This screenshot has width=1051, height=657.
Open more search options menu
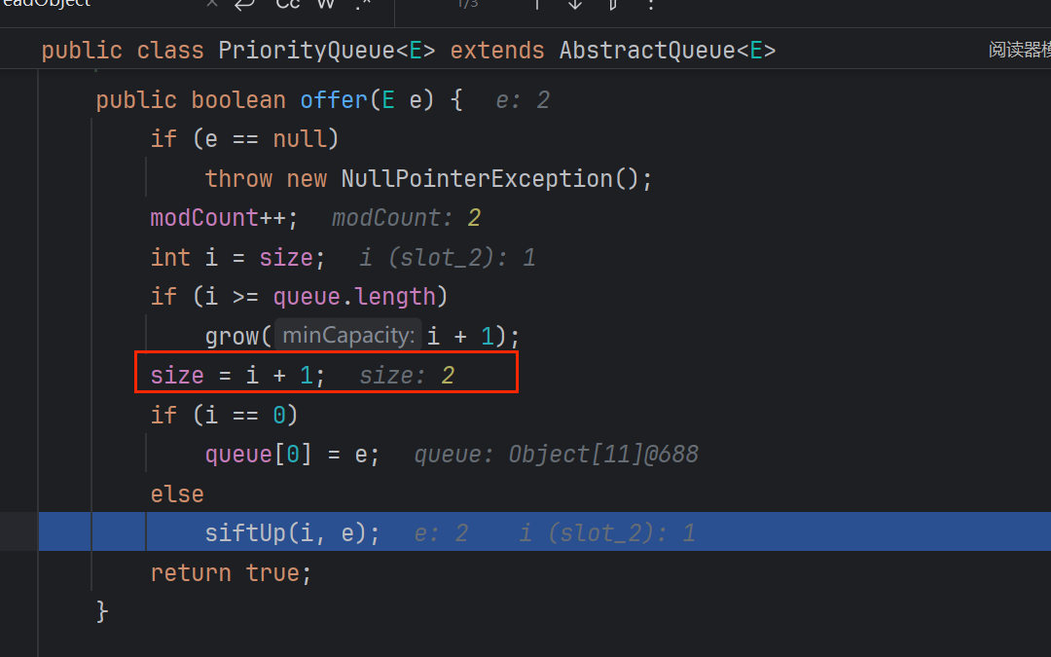(651, 4)
